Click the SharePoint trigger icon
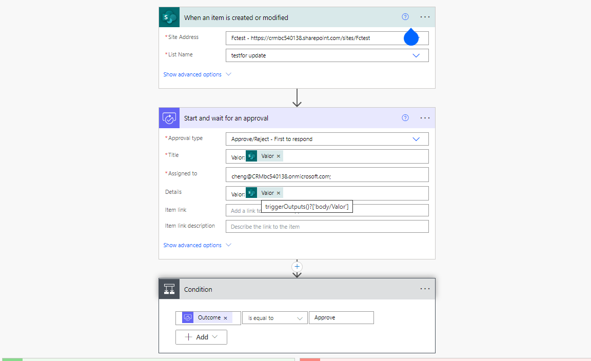 (169, 17)
